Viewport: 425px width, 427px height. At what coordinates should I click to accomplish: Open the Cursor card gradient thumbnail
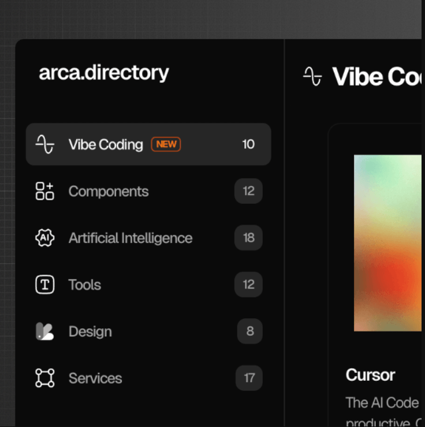tap(387, 242)
